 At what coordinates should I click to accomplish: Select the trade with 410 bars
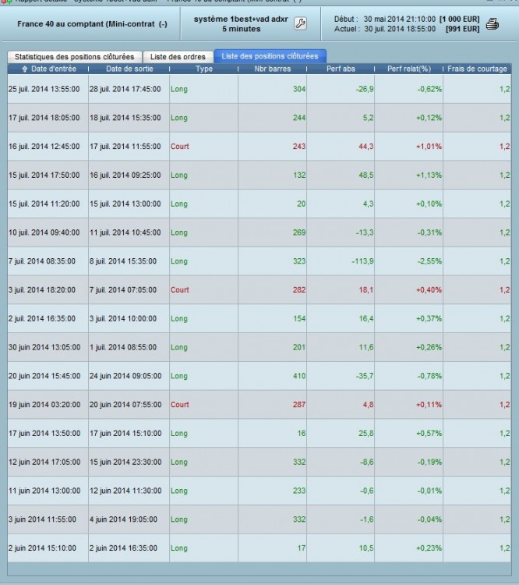pos(259,376)
